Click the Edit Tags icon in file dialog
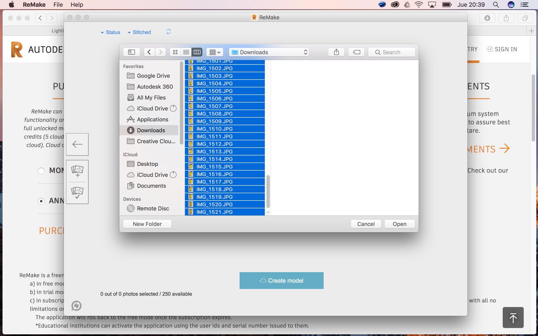 tap(356, 52)
